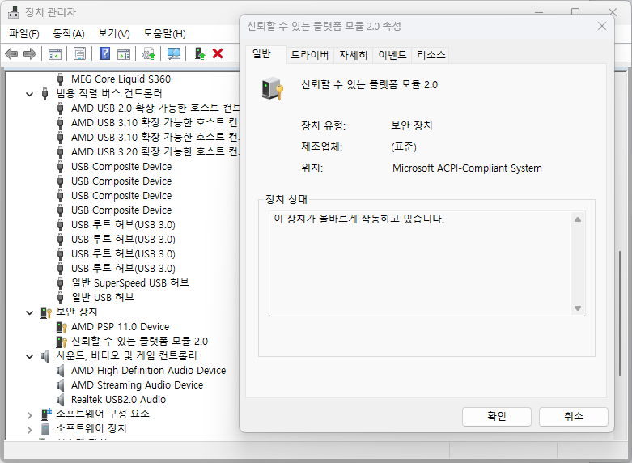This screenshot has width=632, height=463.
Task: Click the speaker icon of 사운드, 비디오 및 게임 컨트롤러
Action: 45,356
